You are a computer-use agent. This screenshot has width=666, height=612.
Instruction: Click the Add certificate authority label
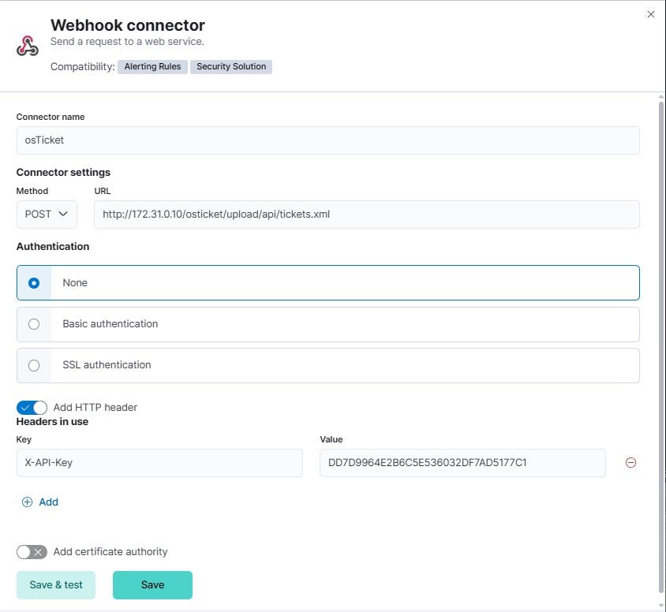click(x=110, y=552)
